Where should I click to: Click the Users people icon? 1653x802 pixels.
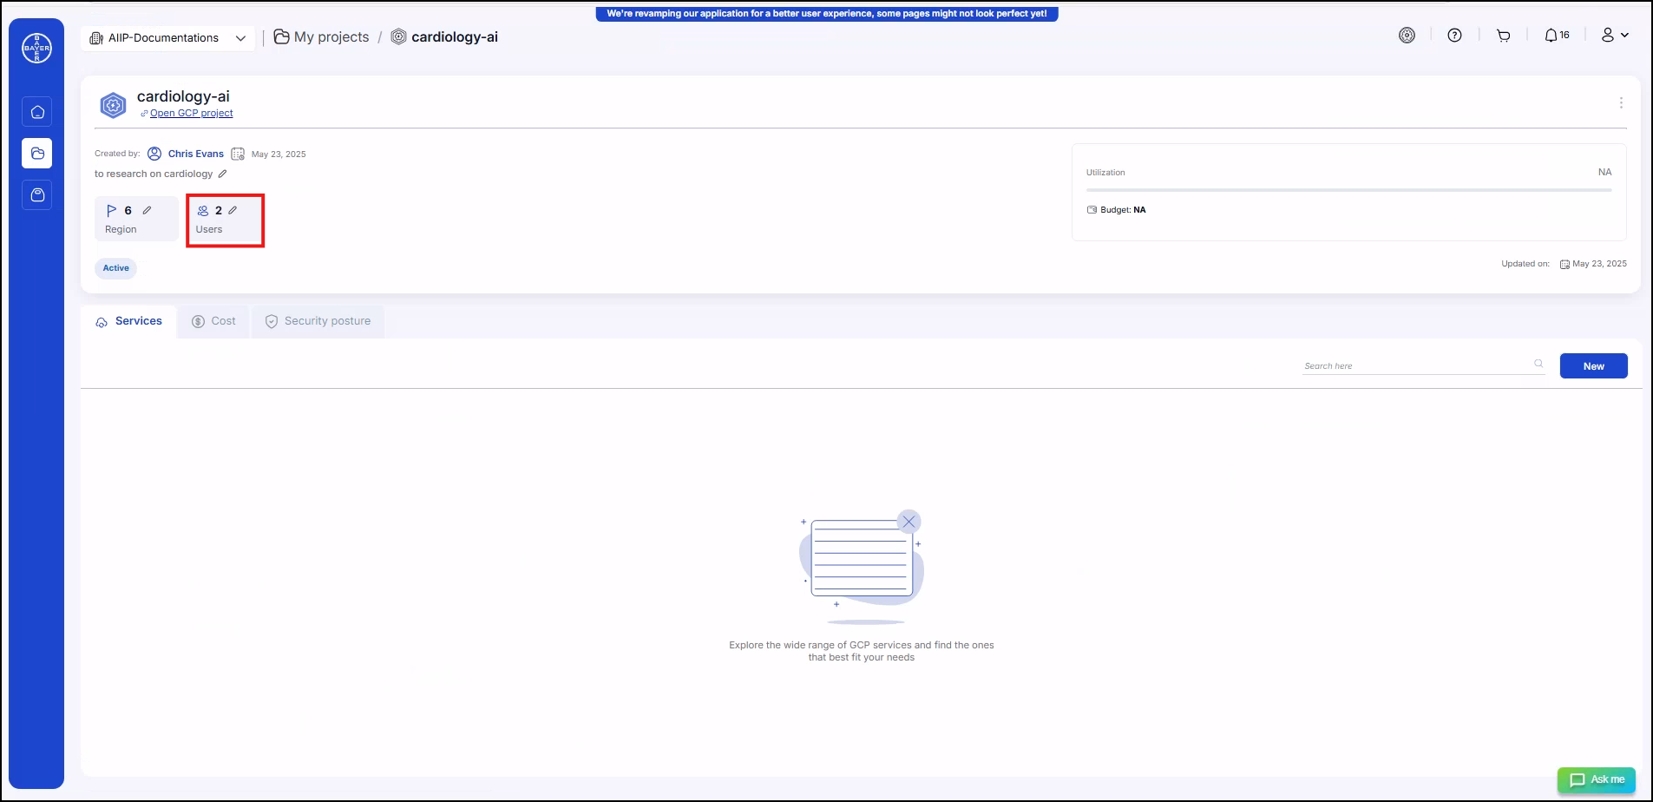coord(203,210)
